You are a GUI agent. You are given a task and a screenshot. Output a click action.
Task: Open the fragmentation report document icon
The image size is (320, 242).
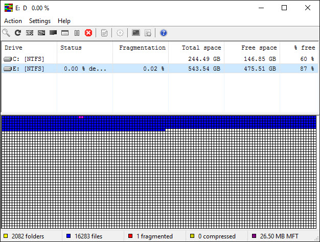[x=104, y=33]
